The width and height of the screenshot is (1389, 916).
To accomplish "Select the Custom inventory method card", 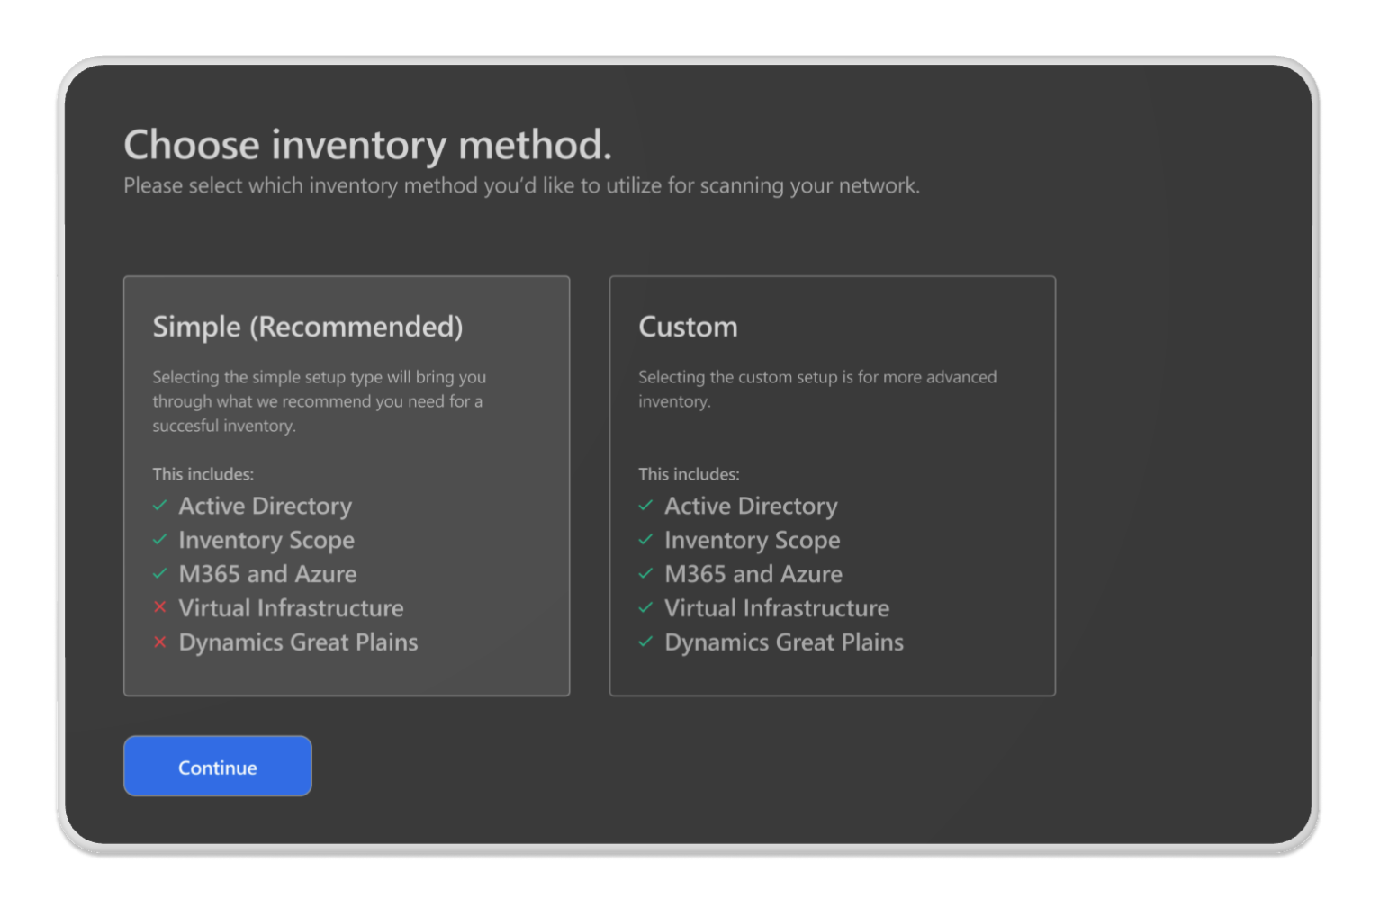I will point(832,486).
